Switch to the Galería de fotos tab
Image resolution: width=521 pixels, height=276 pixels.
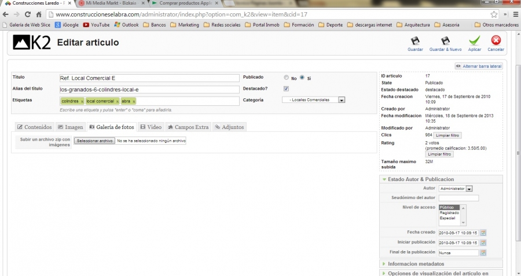[112, 127]
